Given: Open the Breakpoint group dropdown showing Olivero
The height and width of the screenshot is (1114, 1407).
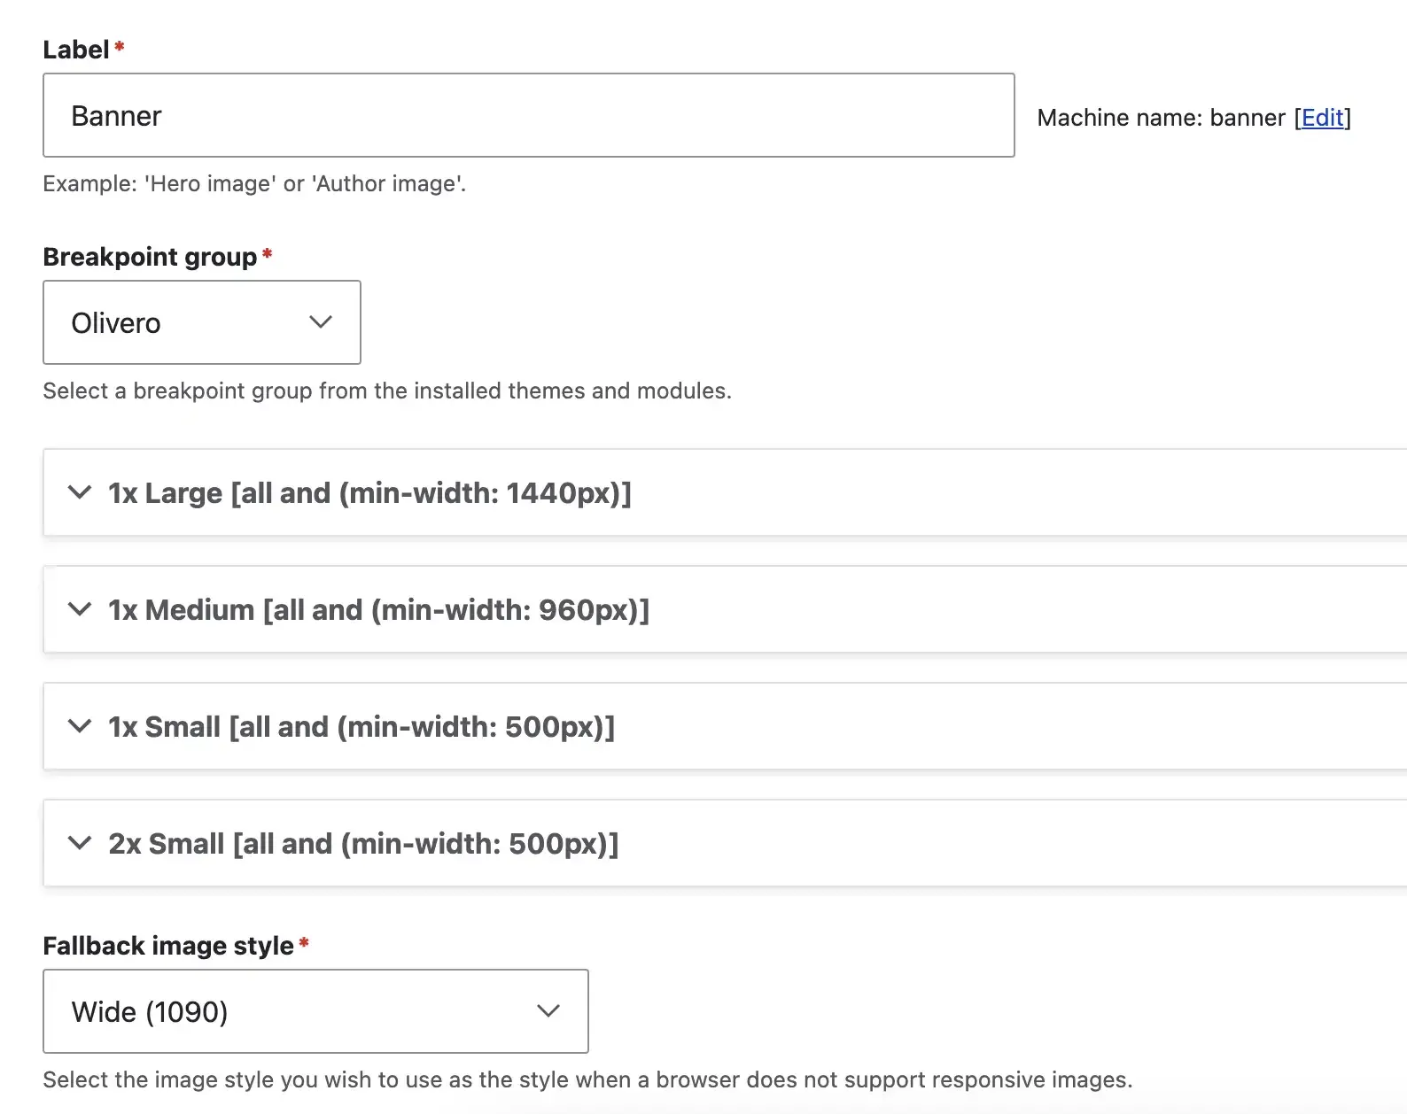Looking at the screenshot, I should click(x=201, y=322).
